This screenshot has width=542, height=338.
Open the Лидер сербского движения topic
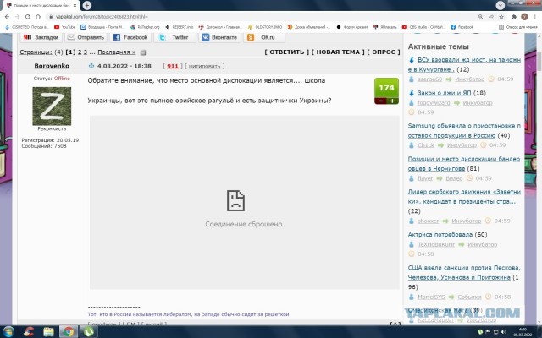point(464,196)
